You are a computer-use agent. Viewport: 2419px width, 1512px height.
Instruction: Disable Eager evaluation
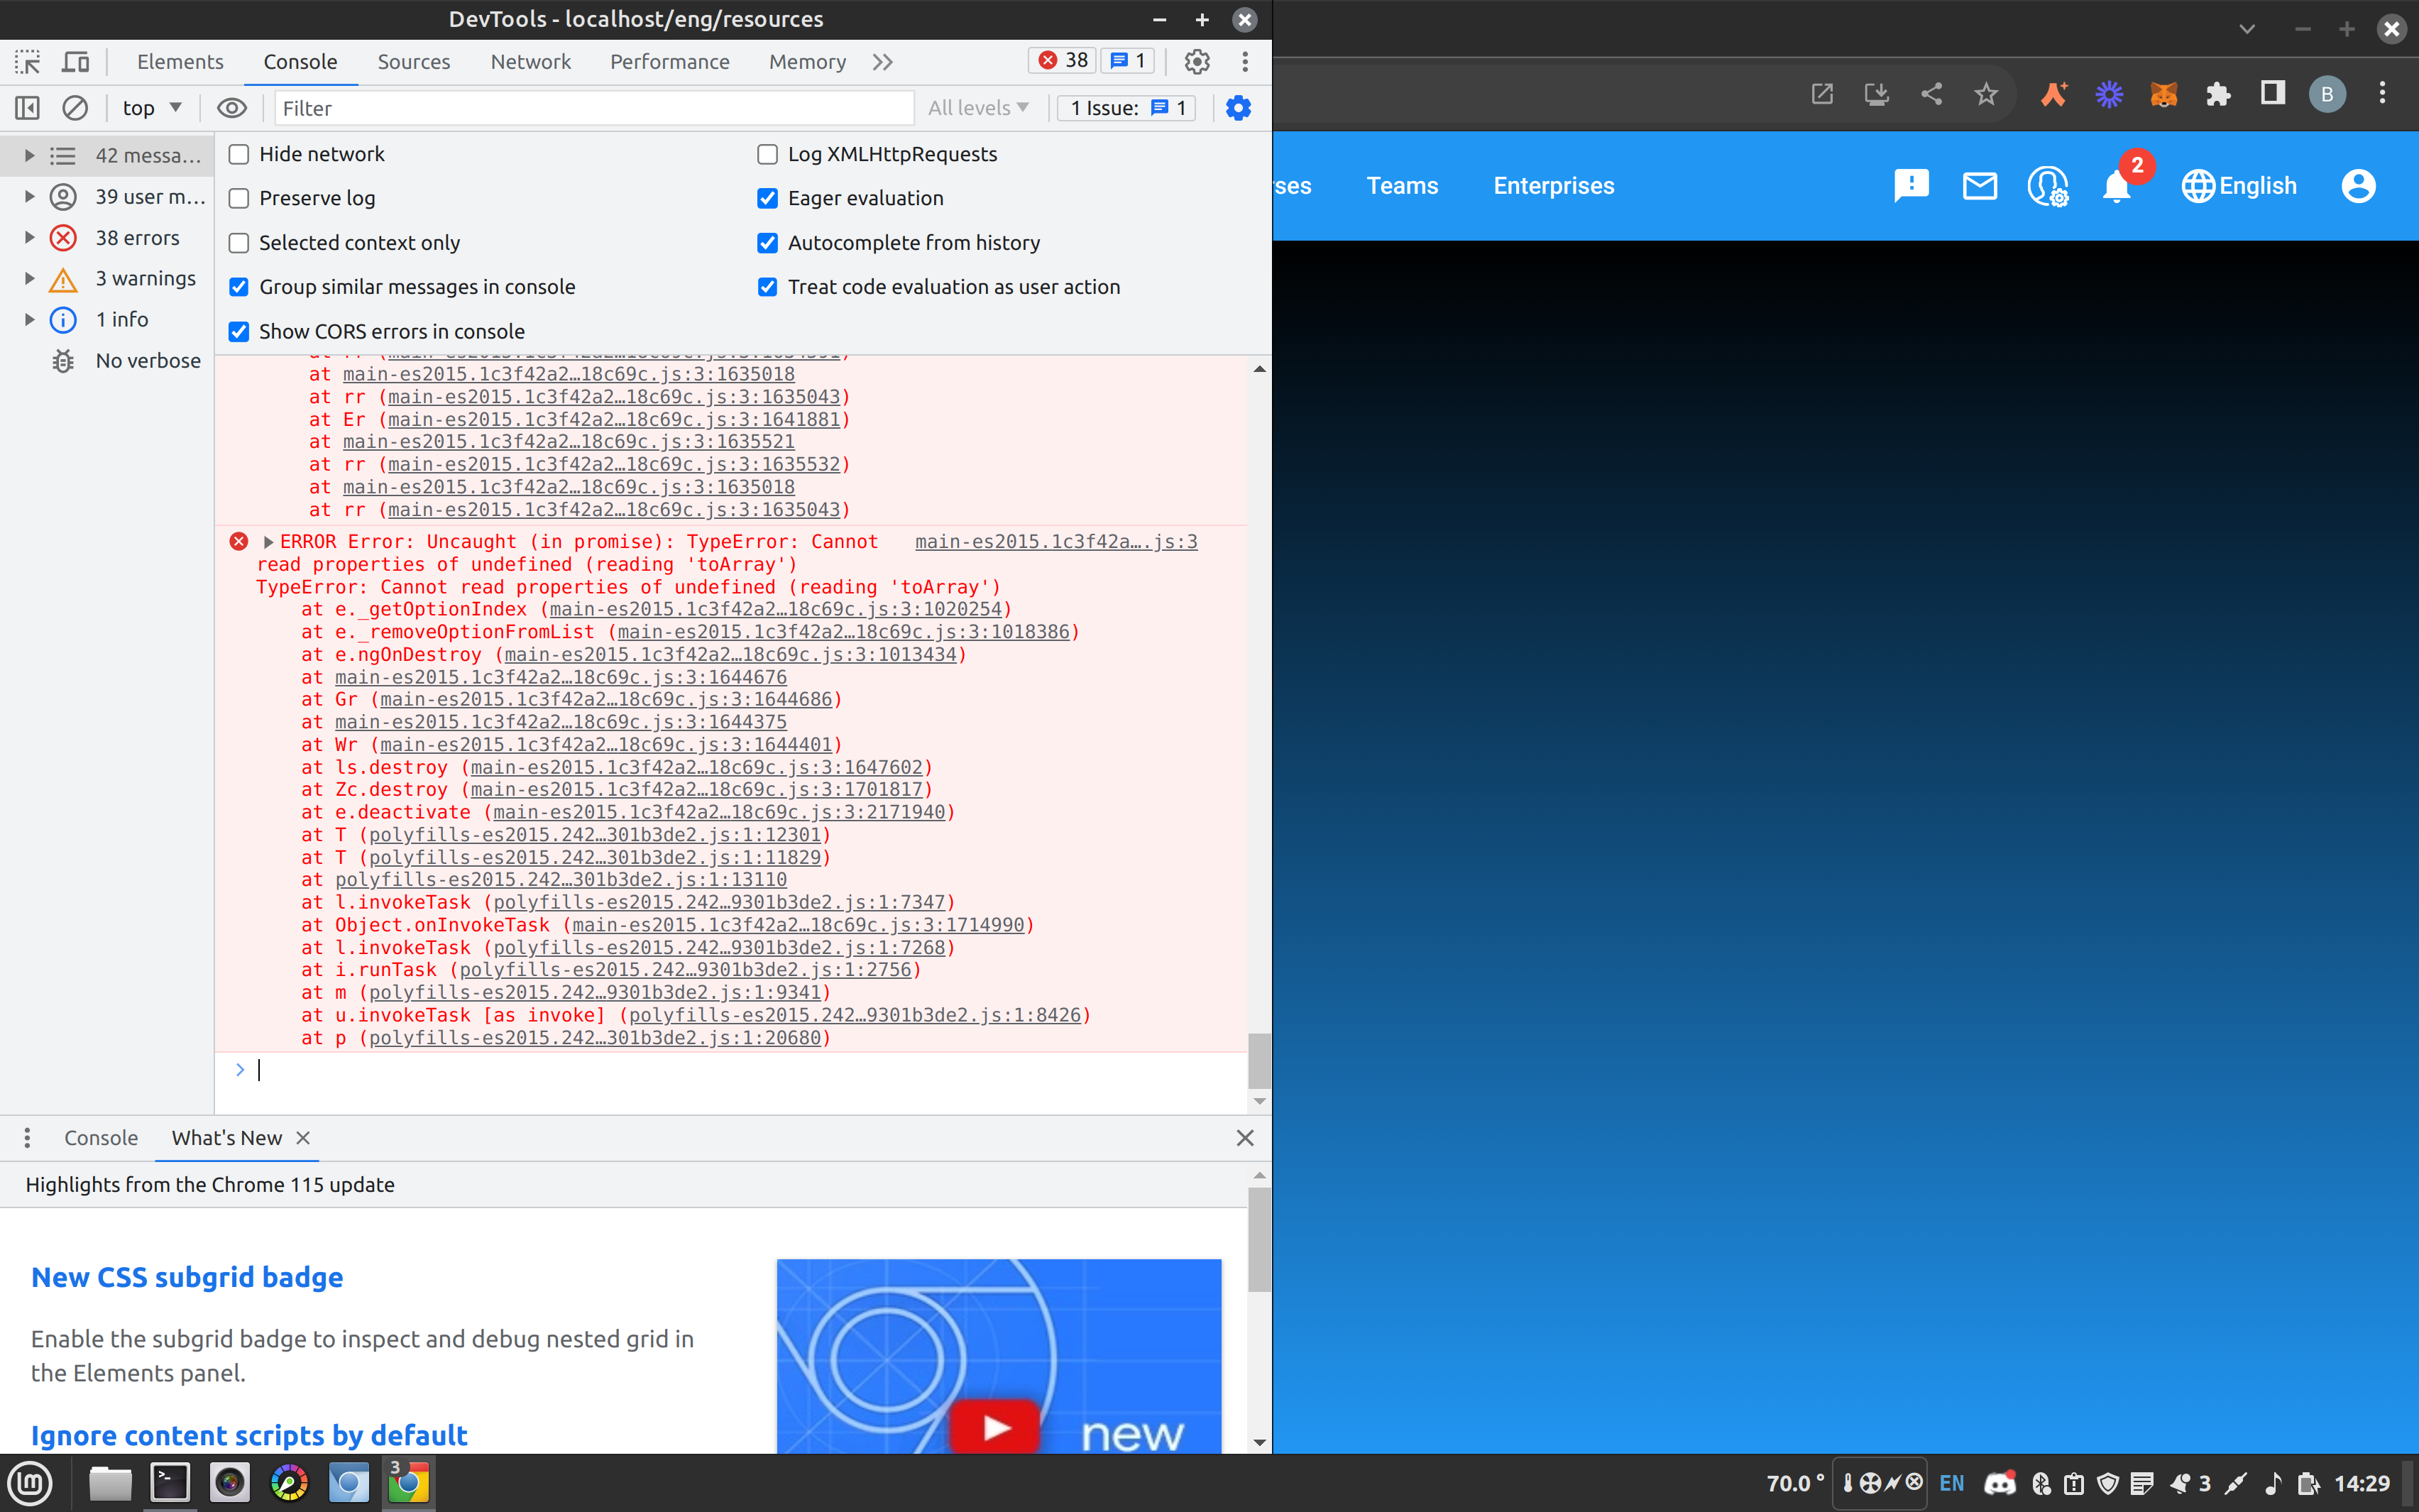(x=768, y=198)
